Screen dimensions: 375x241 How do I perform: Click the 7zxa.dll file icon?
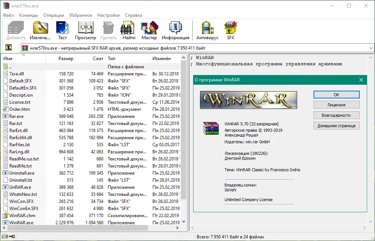6,74
